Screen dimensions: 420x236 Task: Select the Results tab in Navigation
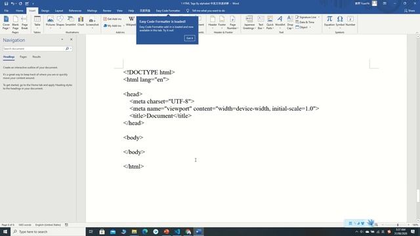[x=37, y=57]
